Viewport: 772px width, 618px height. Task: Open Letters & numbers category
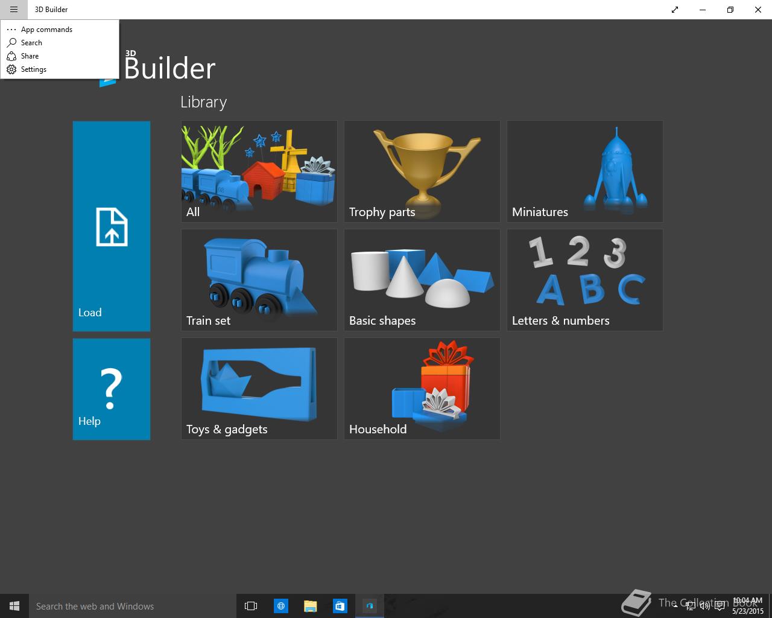585,280
